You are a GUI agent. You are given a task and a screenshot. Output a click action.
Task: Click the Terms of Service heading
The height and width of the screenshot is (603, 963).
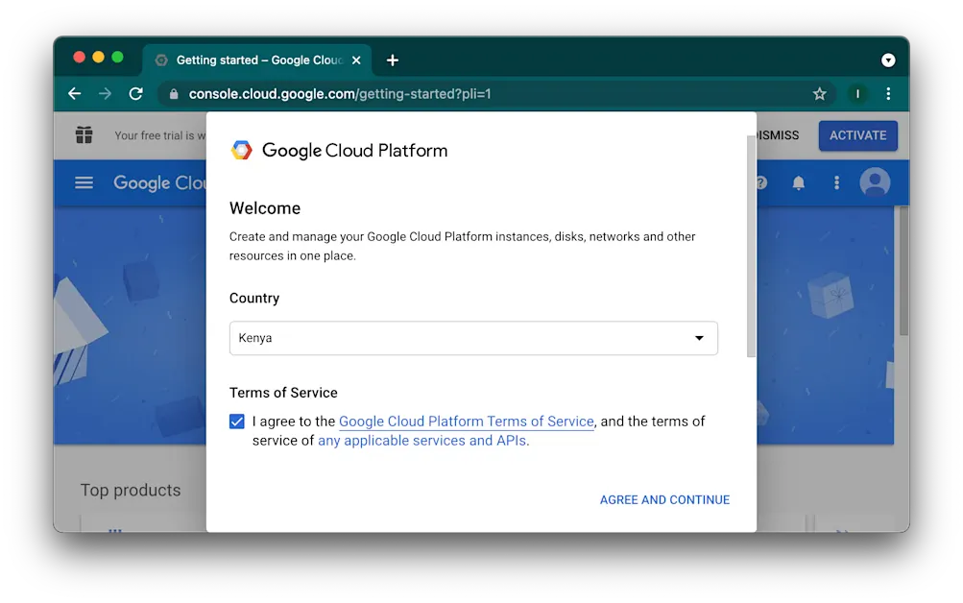(x=283, y=393)
